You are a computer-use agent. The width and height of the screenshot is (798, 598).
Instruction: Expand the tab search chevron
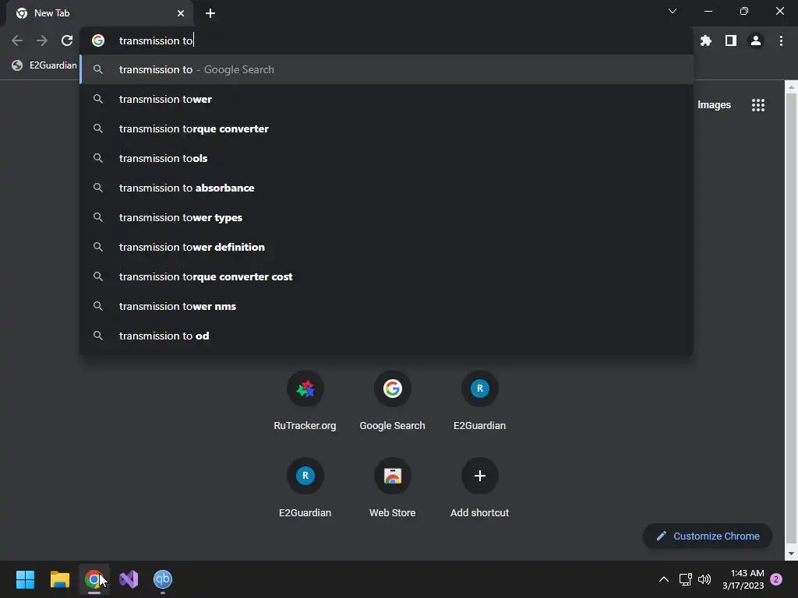tap(673, 11)
